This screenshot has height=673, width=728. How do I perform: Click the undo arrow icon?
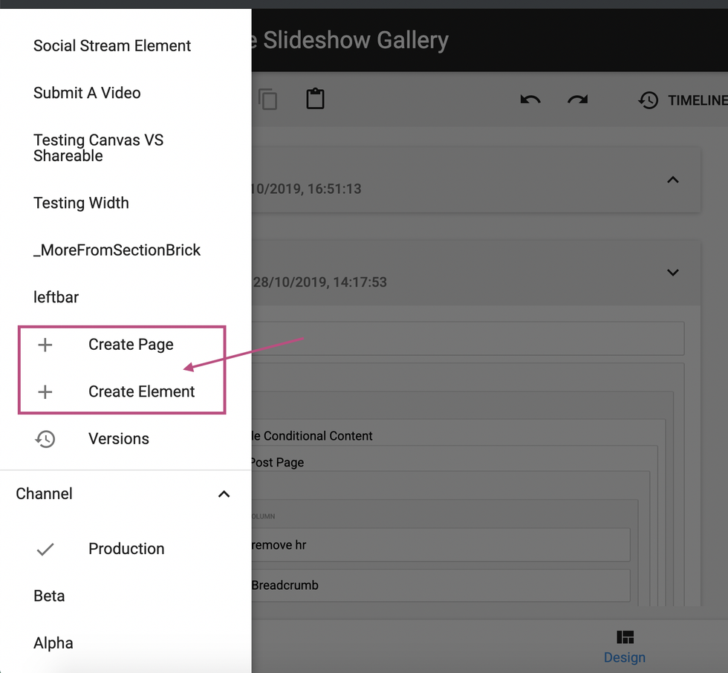[x=530, y=100]
